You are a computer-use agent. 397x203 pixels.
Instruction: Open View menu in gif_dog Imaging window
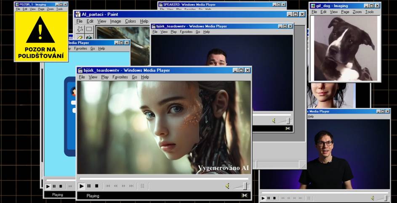click(x=334, y=12)
